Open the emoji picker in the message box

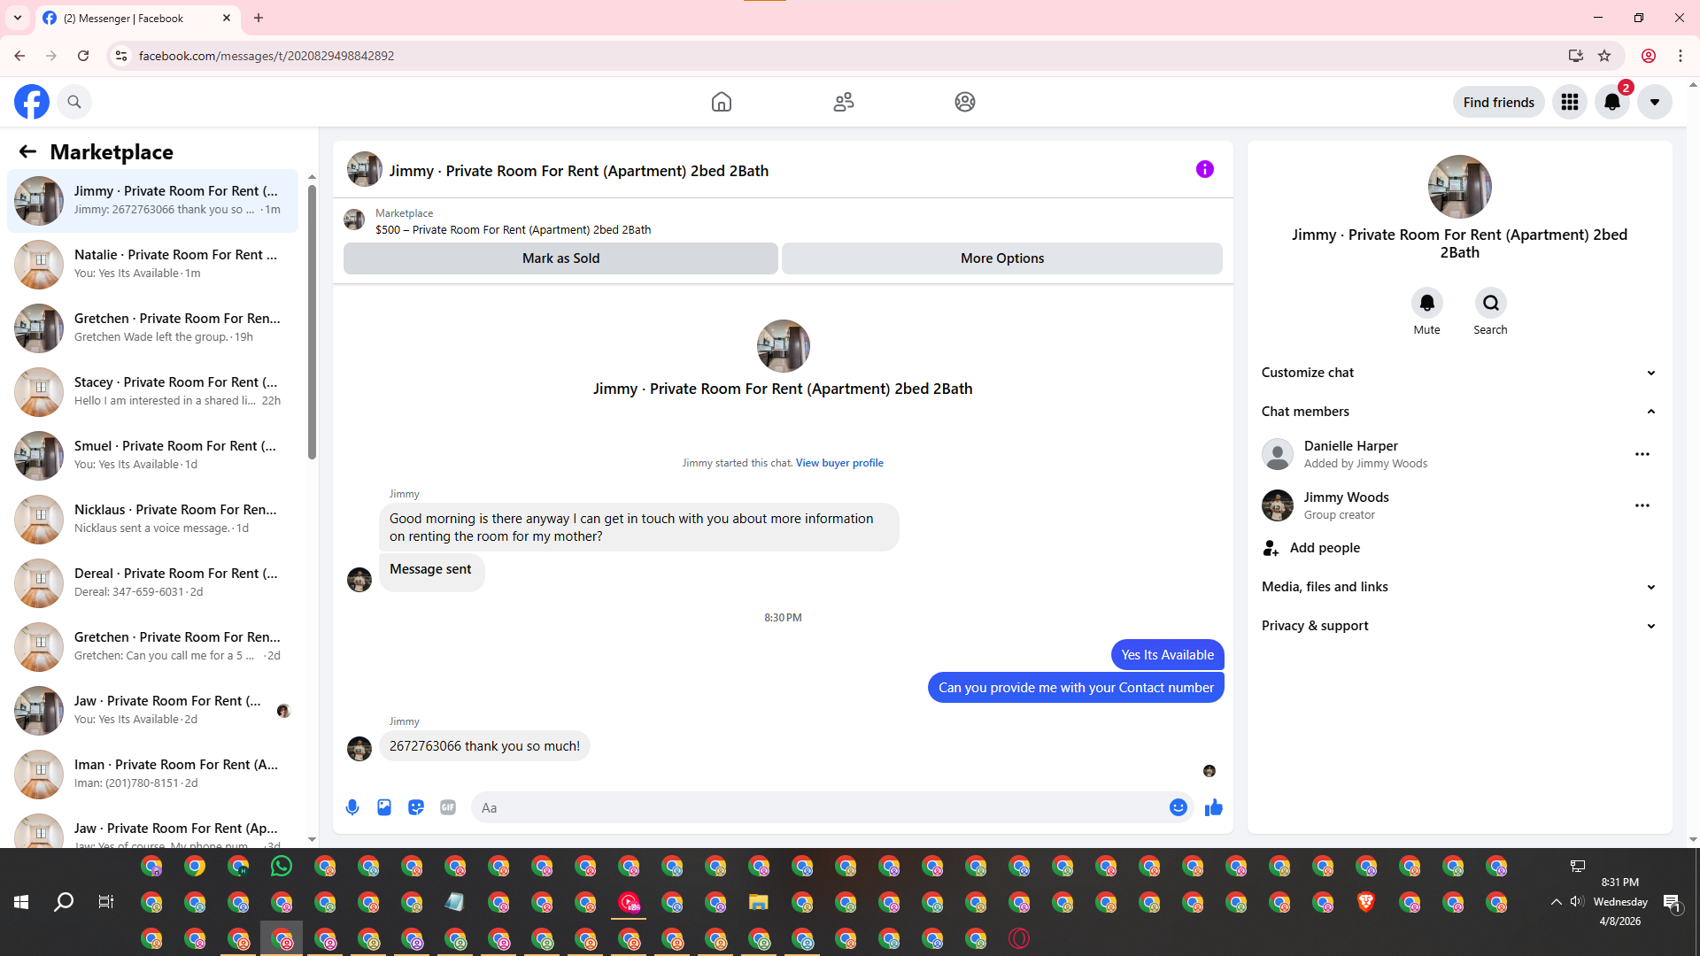point(1178,807)
